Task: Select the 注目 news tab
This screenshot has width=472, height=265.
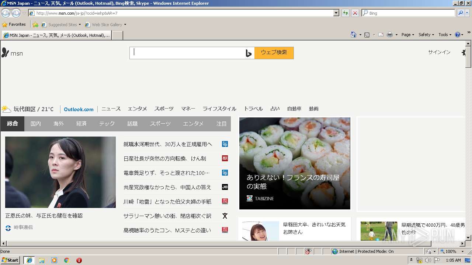Action: (x=222, y=124)
